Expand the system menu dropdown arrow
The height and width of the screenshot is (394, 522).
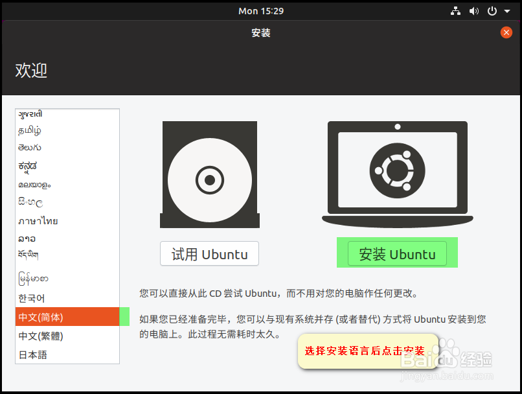coord(507,11)
